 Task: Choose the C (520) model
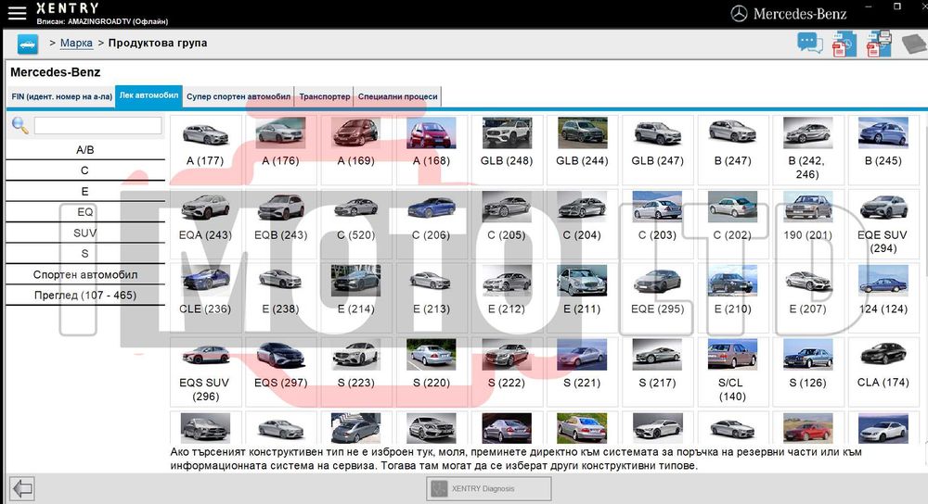355,224
